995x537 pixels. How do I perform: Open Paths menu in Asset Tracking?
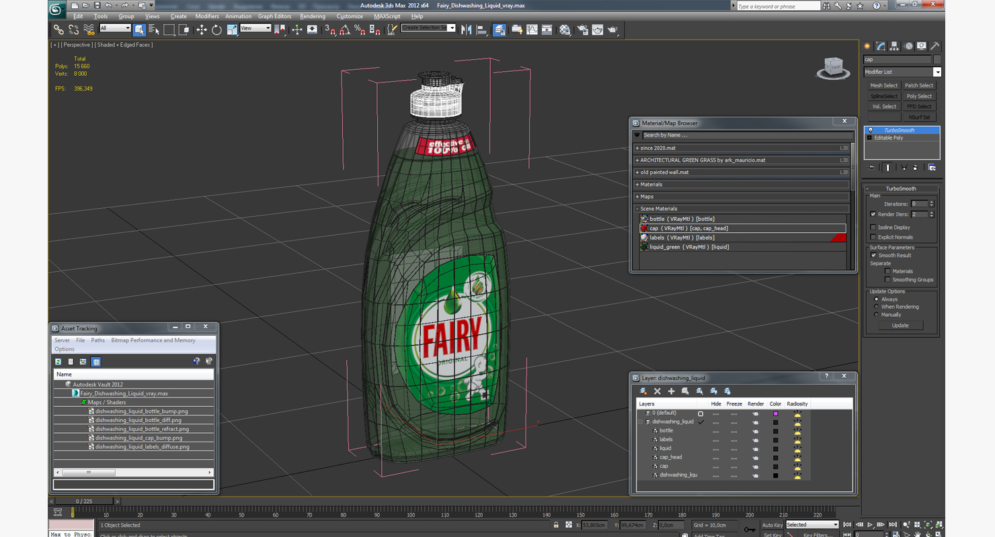coord(98,340)
